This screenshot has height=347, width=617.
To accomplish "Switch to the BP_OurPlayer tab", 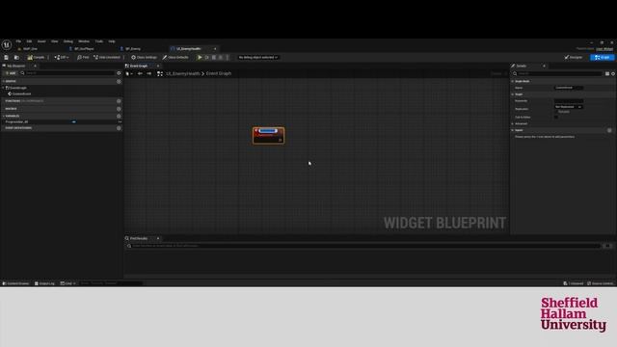I will tap(84, 49).
